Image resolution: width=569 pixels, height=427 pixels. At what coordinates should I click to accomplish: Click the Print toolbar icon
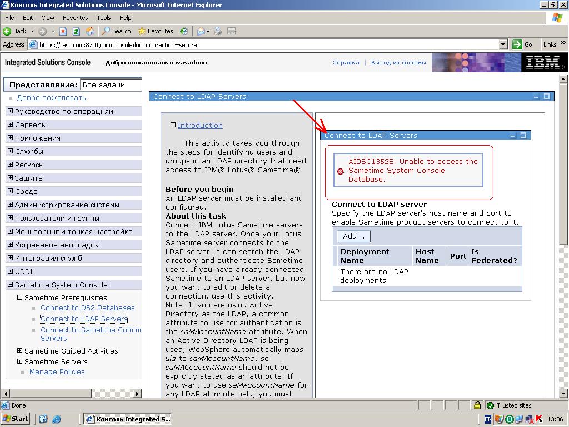pyautogui.click(x=218, y=31)
